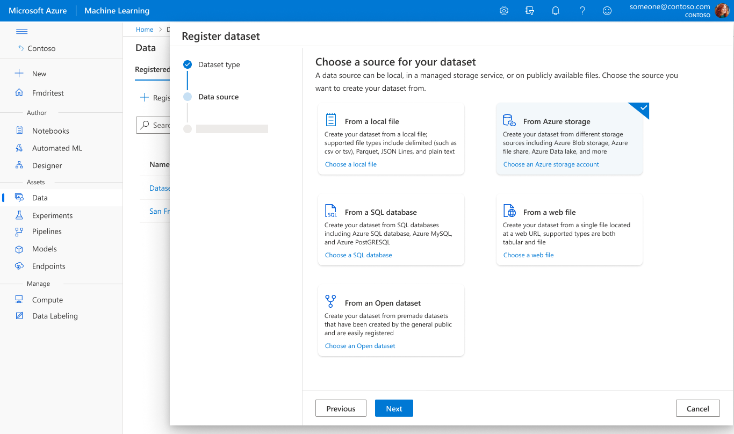The image size is (734, 434).
Task: Select the 'From a local file' card
Action: coord(391,139)
